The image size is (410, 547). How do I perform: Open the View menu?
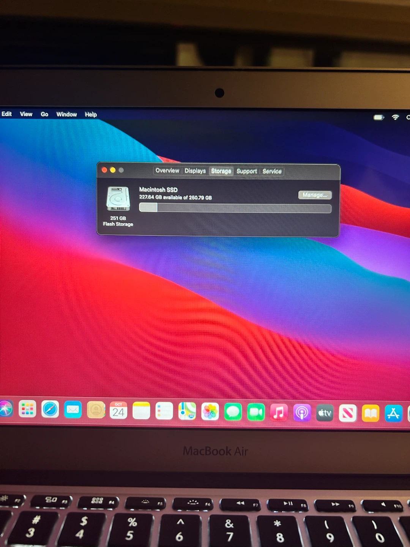26,114
